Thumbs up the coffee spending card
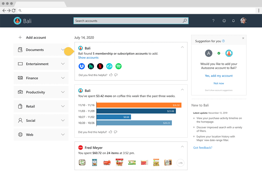The image size is (262, 196). click(x=111, y=132)
